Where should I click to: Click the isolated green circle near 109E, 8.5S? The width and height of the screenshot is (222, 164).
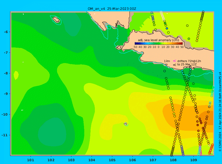pyautogui.click(x=193, y=84)
